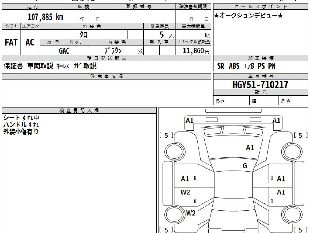Click the FAT shift value

[11, 42]
